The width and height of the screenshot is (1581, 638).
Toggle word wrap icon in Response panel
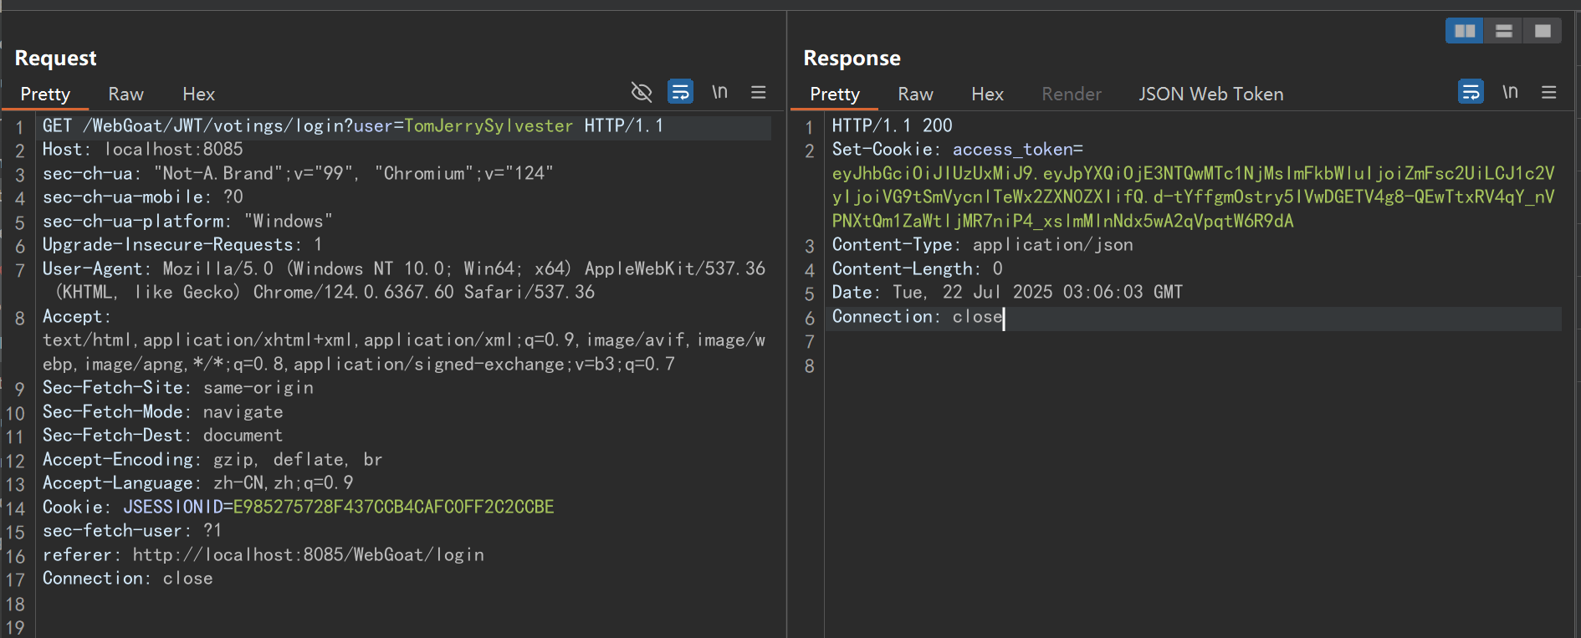(x=1471, y=91)
